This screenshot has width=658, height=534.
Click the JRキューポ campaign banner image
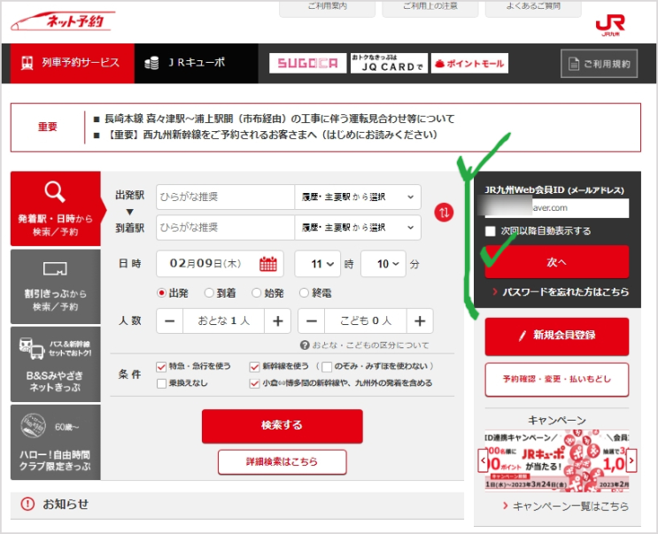click(x=557, y=460)
